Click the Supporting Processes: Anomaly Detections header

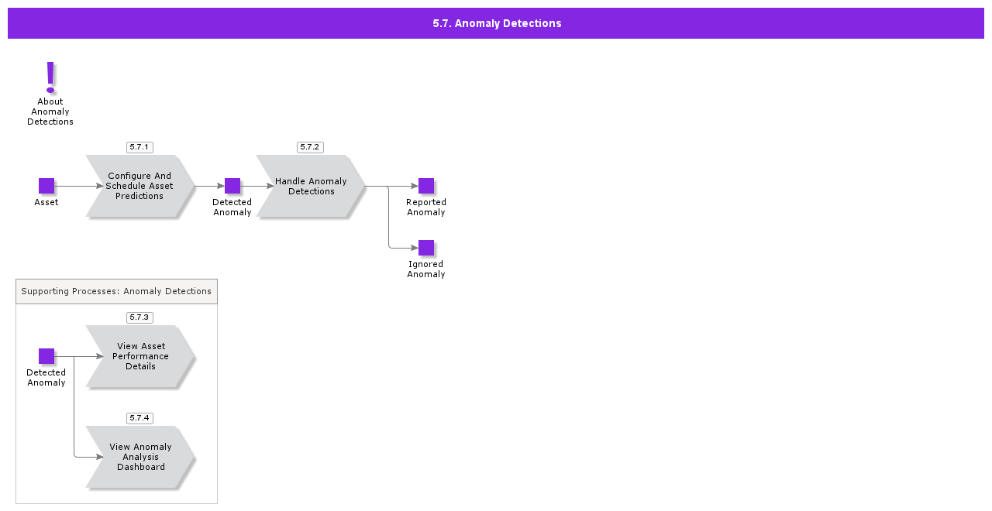point(116,291)
